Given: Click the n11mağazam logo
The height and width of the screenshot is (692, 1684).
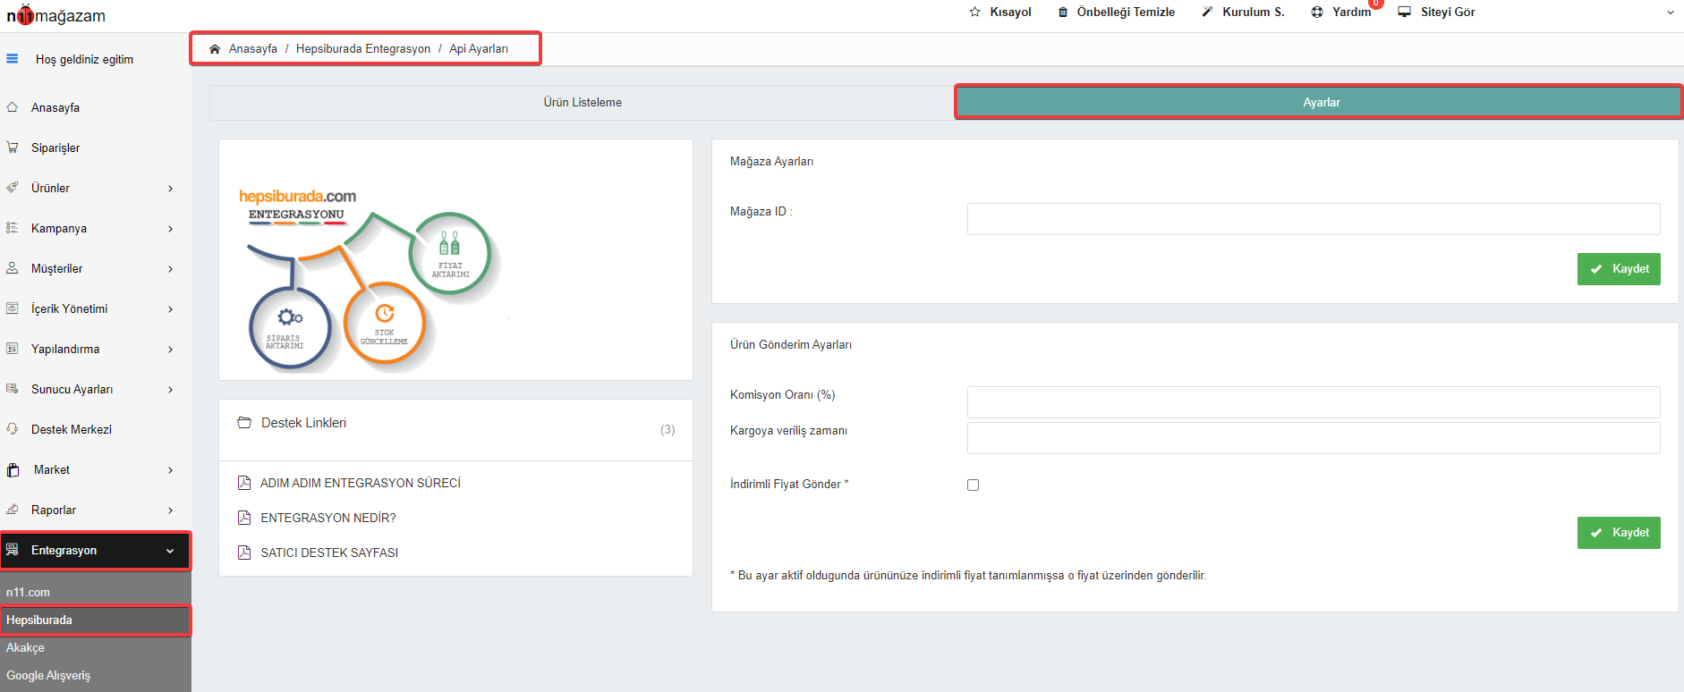Looking at the screenshot, I should (x=56, y=15).
